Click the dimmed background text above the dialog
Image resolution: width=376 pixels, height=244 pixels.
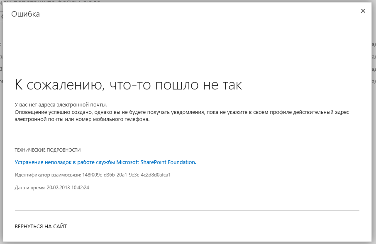(50, 1)
